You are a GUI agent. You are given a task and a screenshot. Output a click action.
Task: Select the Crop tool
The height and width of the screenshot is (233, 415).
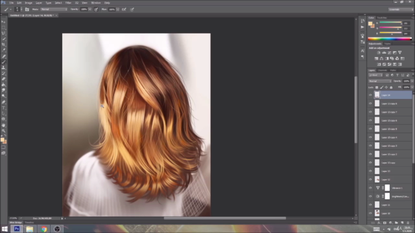[3, 45]
